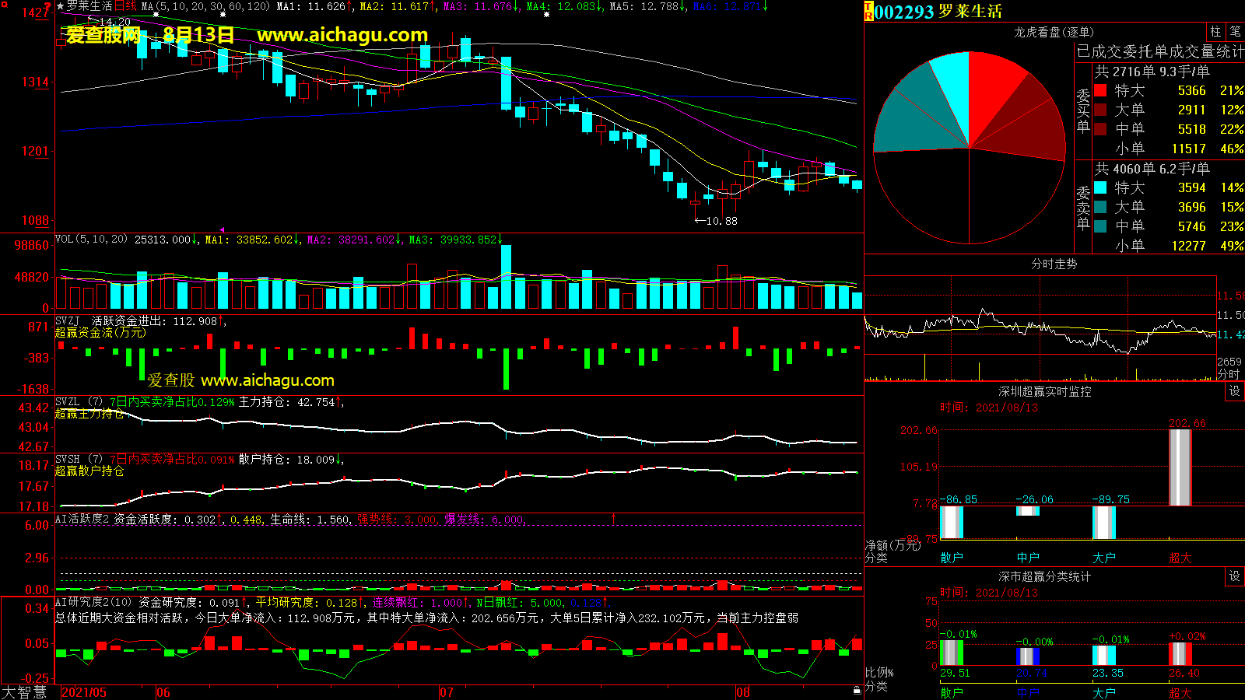Click the 2021/05 date on timeline axis
The width and height of the screenshot is (1245, 700).
click(84, 692)
